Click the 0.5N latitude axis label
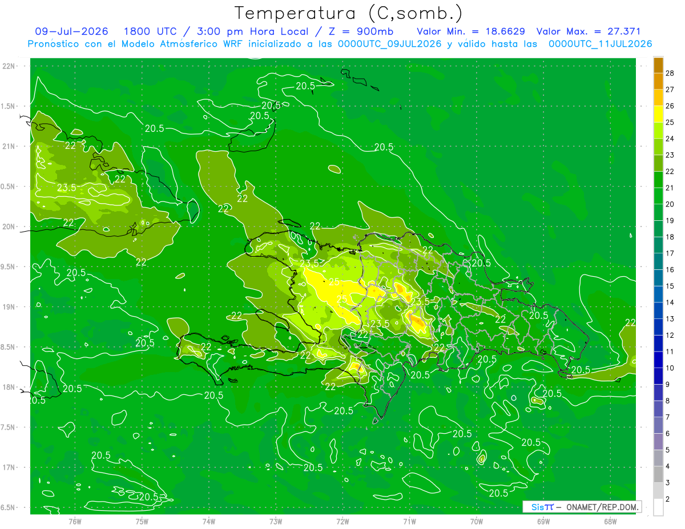The height and width of the screenshot is (529, 685). click(9, 187)
